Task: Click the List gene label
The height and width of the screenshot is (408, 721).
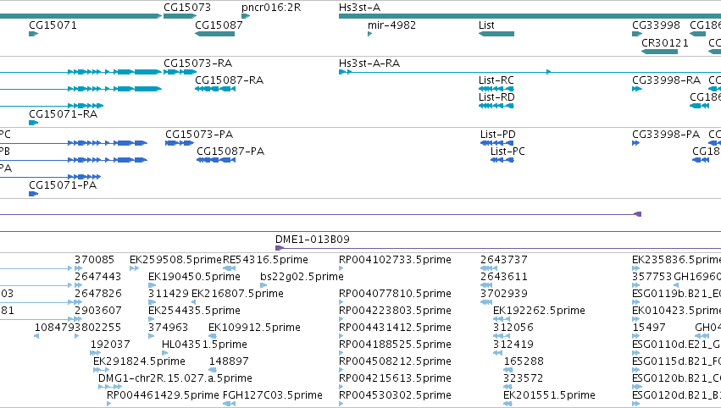Action: click(486, 25)
